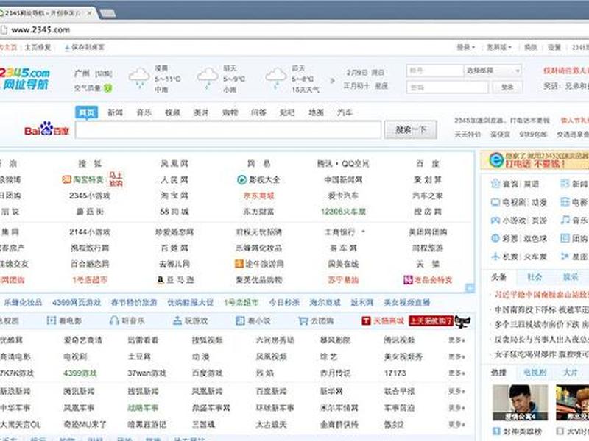This screenshot has height=441, width=589.
Task: Click the 星座 icon in sidebar
Action: 565,257
